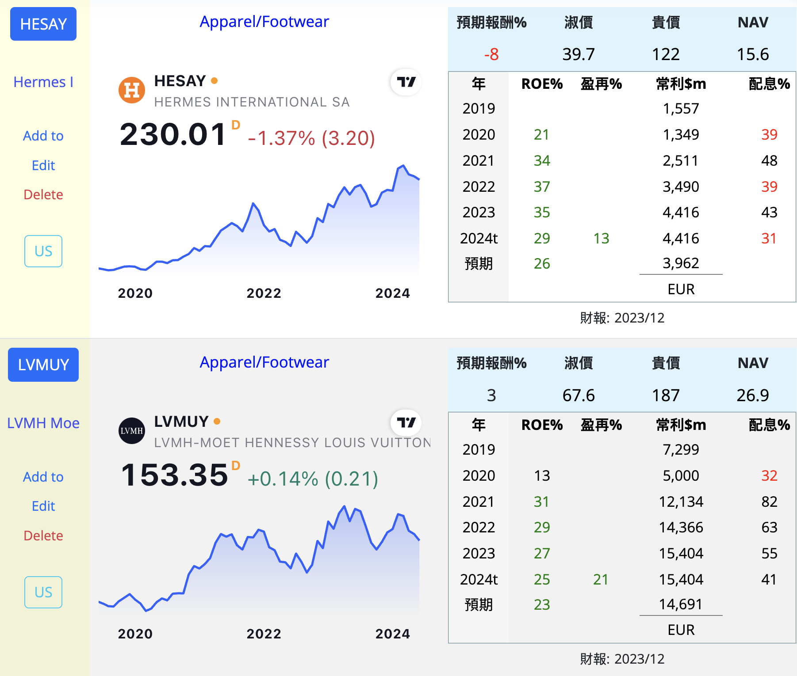This screenshot has width=797, height=676.
Task: Open the LVMH Moe company link
Action: tap(43, 423)
